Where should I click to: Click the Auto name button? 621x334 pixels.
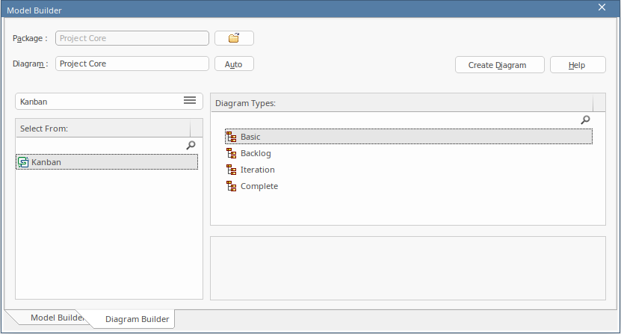[x=234, y=64]
